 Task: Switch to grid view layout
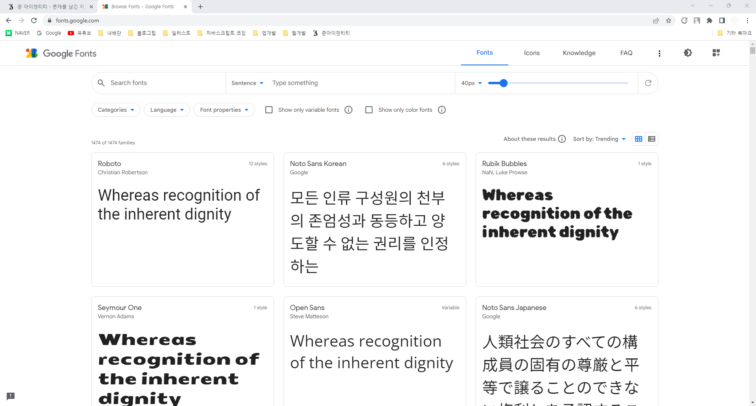(639, 139)
